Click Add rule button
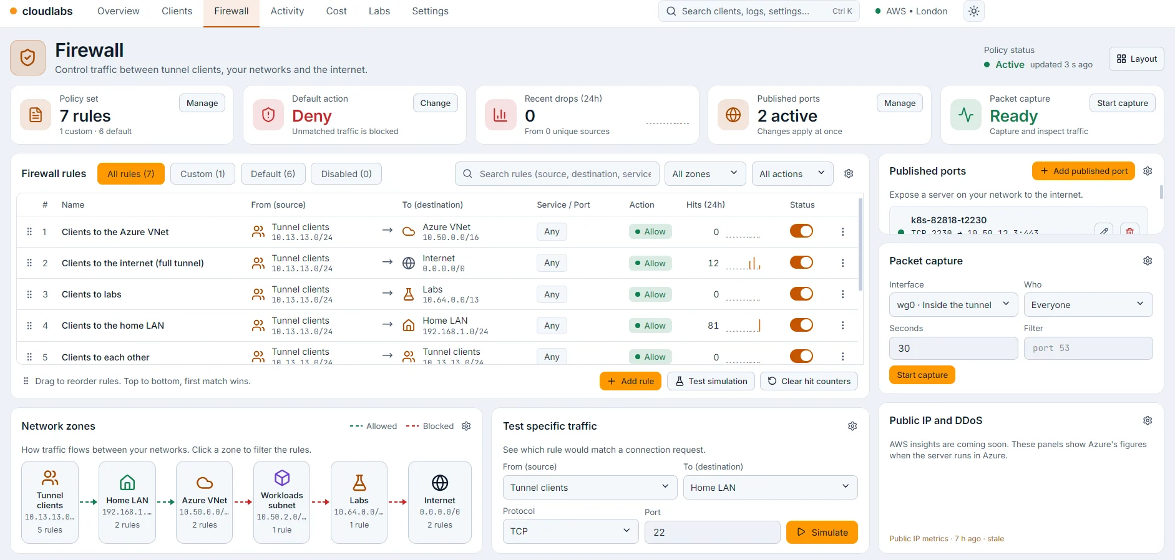Image resolution: width=1175 pixels, height=560 pixels. 630,381
